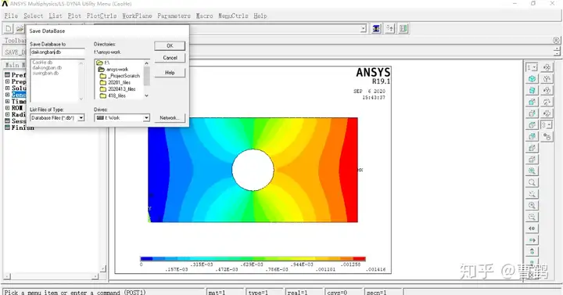Open the Contact Manager toolbar icon

pyautogui.click(x=403, y=28)
